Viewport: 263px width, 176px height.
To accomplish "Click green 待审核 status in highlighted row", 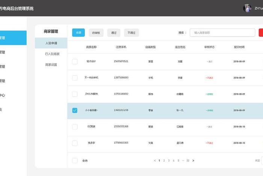I will click(210, 110).
